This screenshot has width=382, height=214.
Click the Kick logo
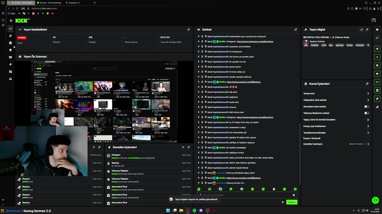(x=22, y=21)
